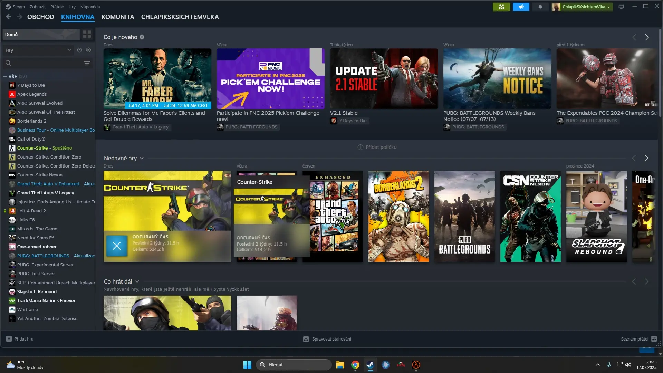Open the Hry filter dropdown
Screen dimensions: 663x373
38,50
